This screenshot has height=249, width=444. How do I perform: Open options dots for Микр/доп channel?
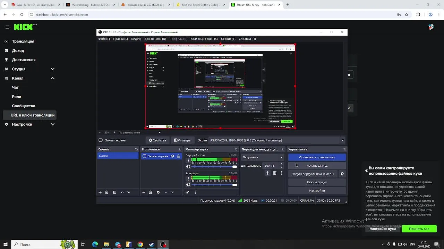click(188, 179)
